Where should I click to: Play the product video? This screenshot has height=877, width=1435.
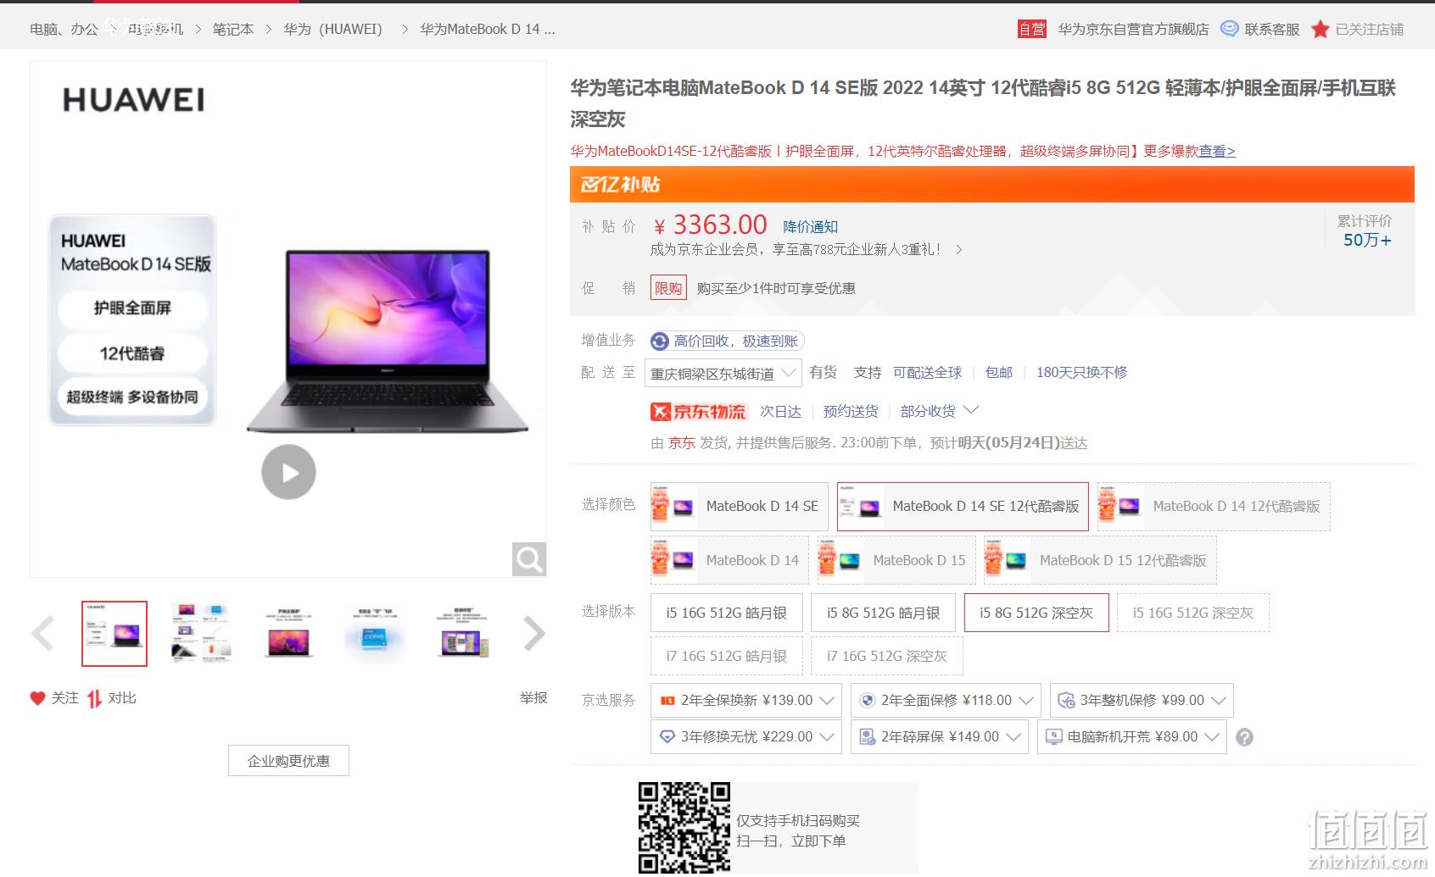point(288,472)
